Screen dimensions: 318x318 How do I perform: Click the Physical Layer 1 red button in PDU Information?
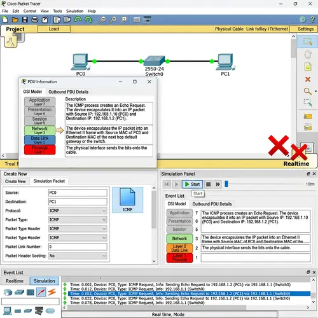coord(39,149)
